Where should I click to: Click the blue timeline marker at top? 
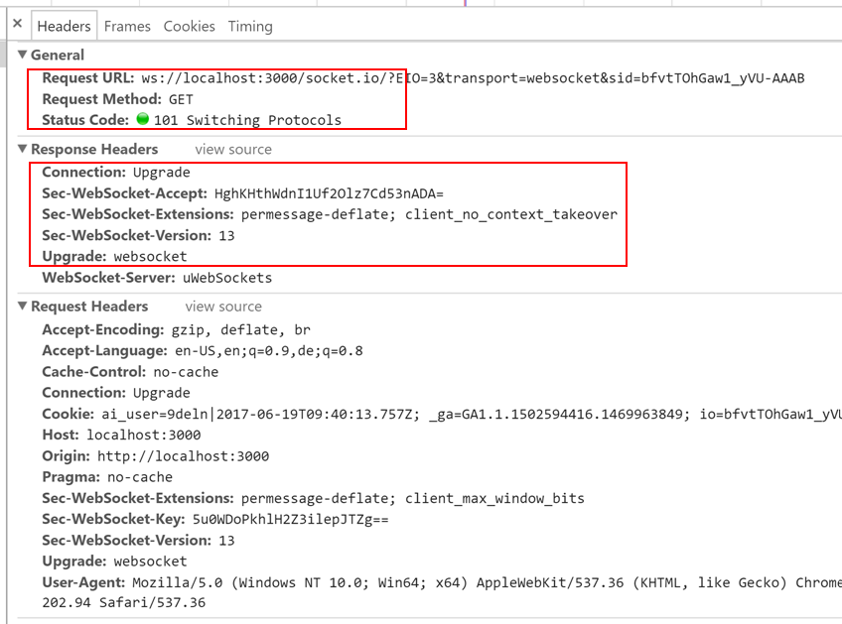[x=466, y=3]
